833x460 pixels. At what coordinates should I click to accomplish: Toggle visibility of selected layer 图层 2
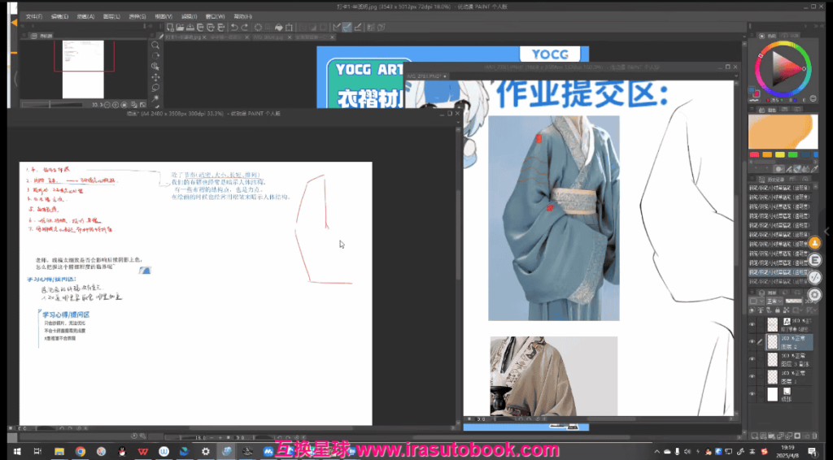click(752, 341)
